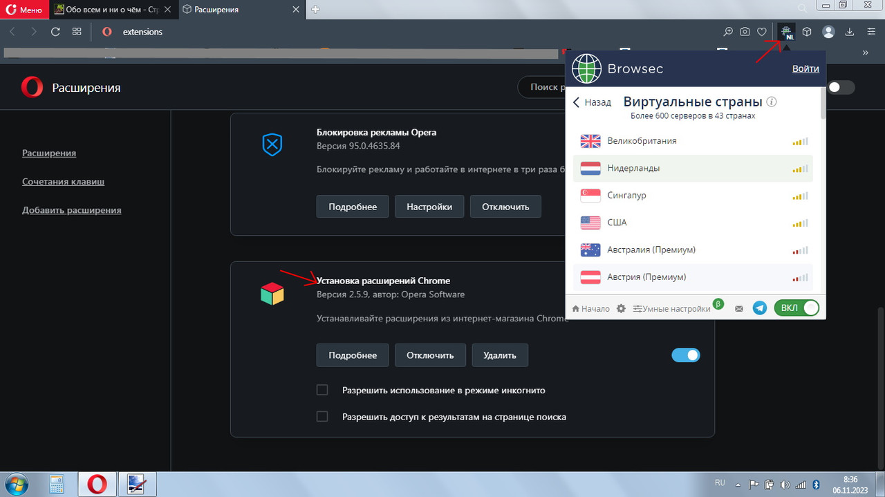This screenshot has width=885, height=497.
Task: Click Отключить for Блокировка рекламы Opera
Action: 505,206
